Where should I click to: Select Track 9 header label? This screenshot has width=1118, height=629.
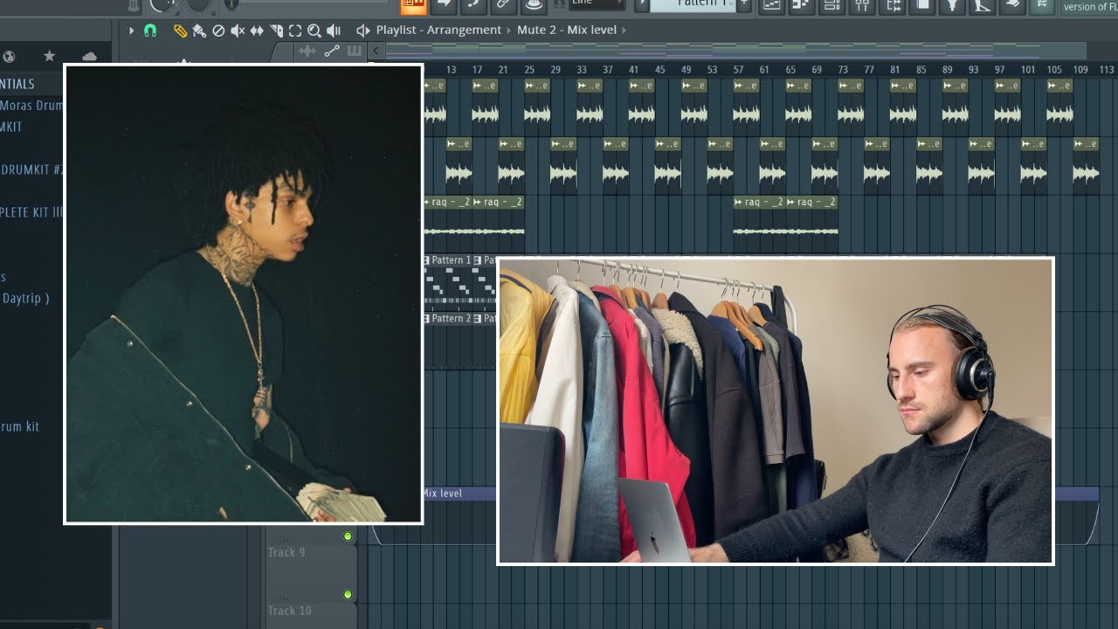click(286, 552)
